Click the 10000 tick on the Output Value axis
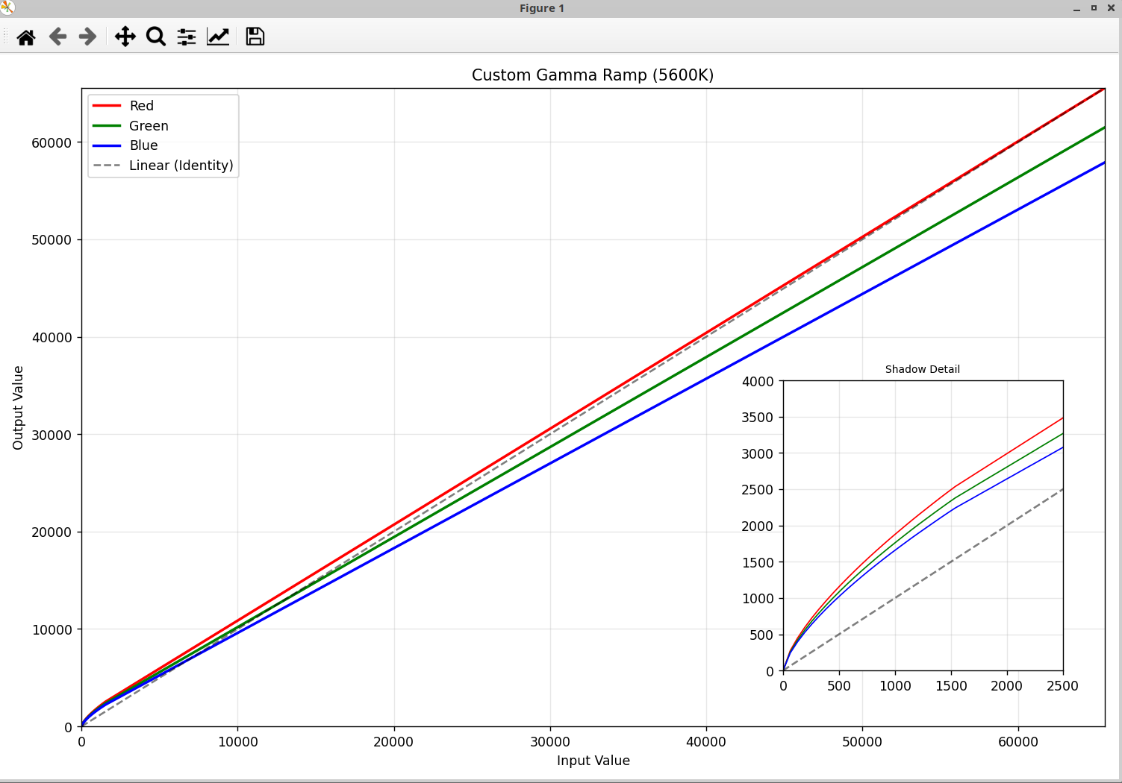 (52, 630)
